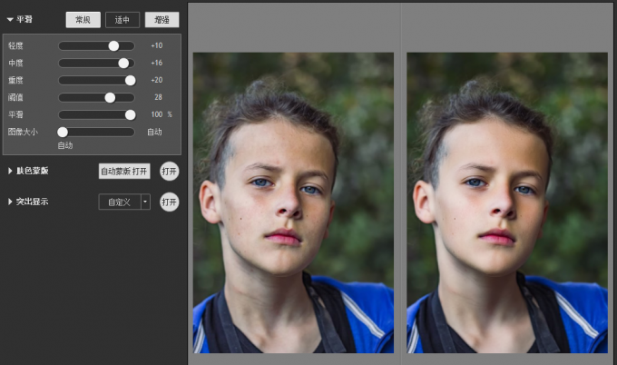Expand the 突出显示 section

10,202
